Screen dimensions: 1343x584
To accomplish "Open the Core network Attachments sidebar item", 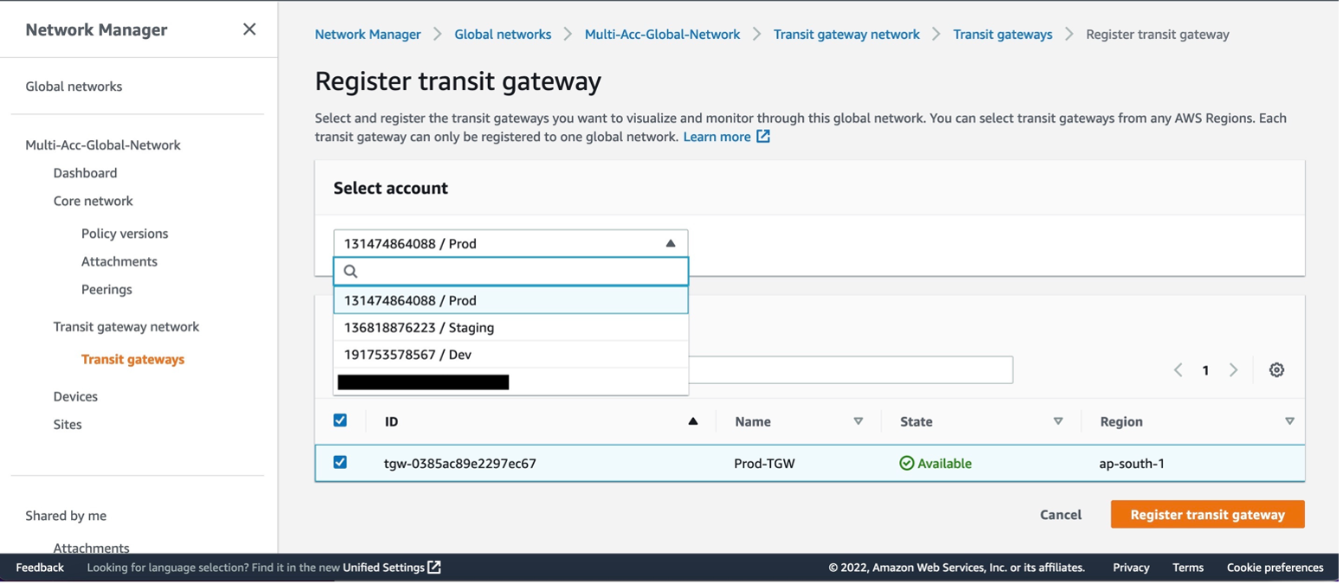I will point(119,262).
